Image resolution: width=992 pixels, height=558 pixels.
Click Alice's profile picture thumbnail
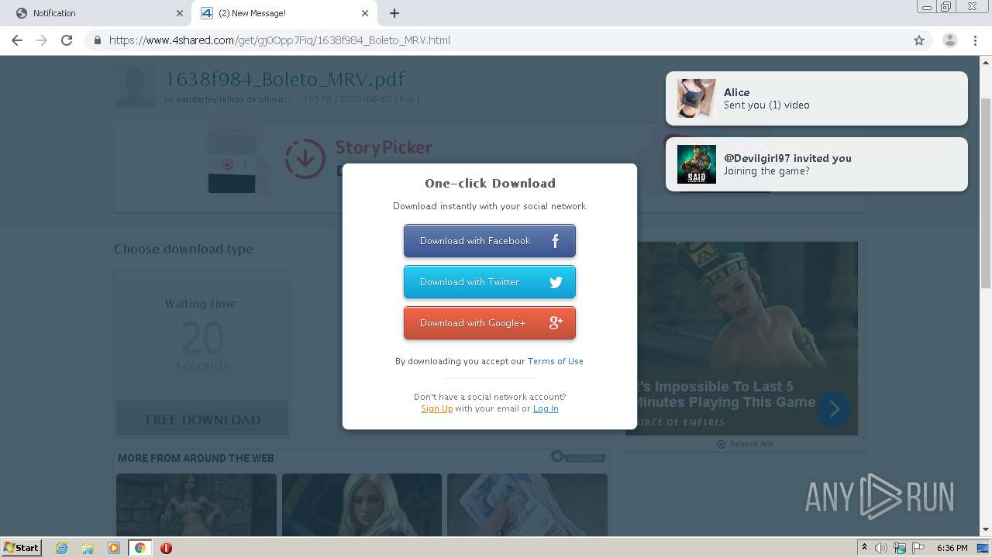coord(697,98)
